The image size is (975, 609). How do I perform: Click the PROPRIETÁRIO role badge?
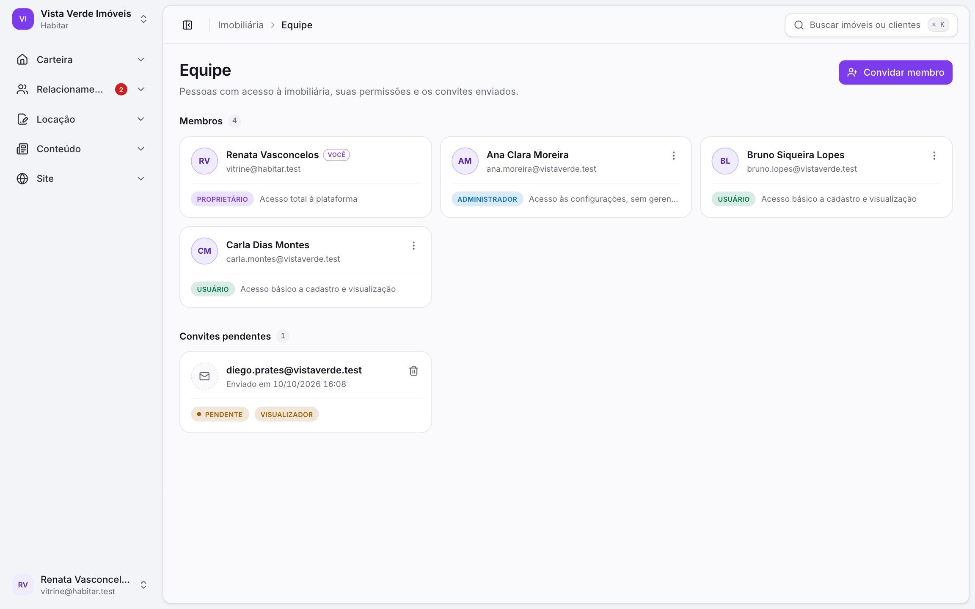click(222, 199)
